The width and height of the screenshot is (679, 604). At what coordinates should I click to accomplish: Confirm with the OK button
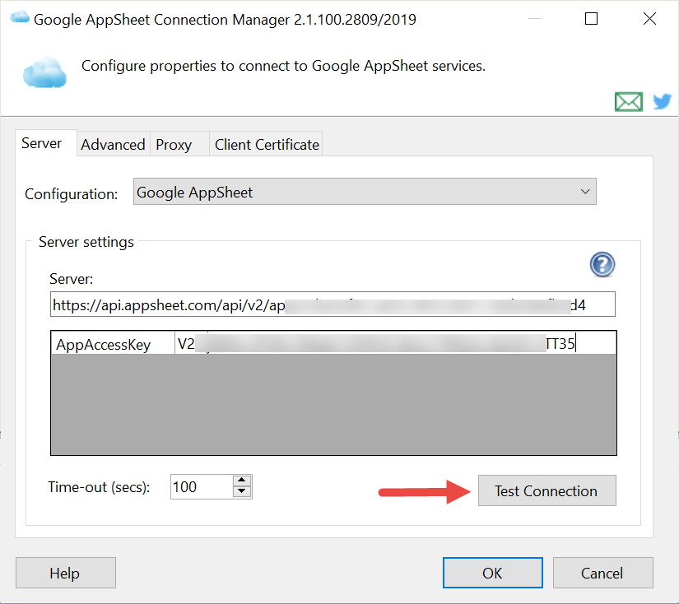pyautogui.click(x=492, y=573)
